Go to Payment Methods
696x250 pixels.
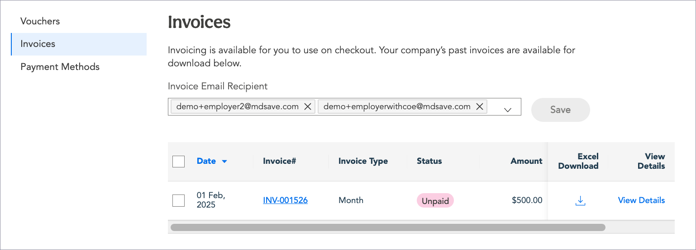pyautogui.click(x=60, y=67)
